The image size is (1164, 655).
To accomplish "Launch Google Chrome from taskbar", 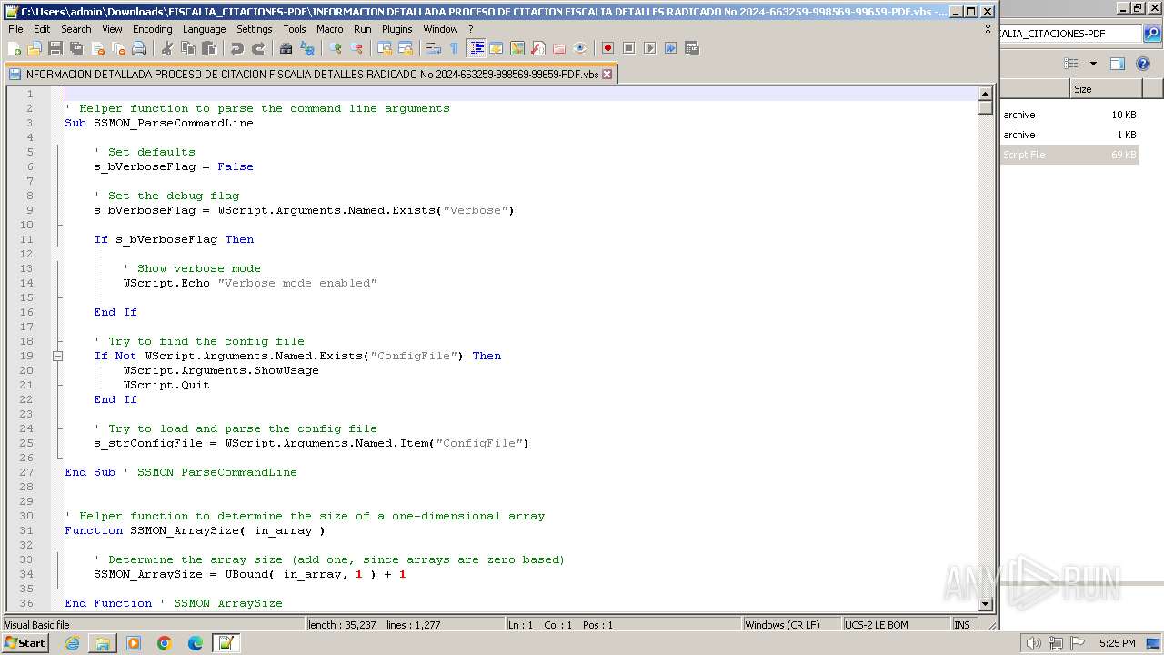I will click(165, 643).
